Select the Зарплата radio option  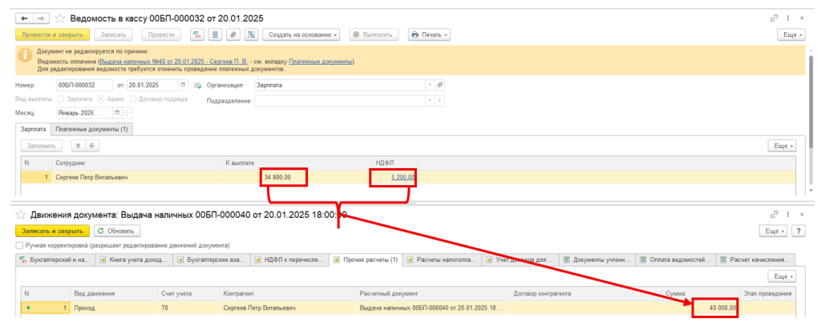pos(61,99)
